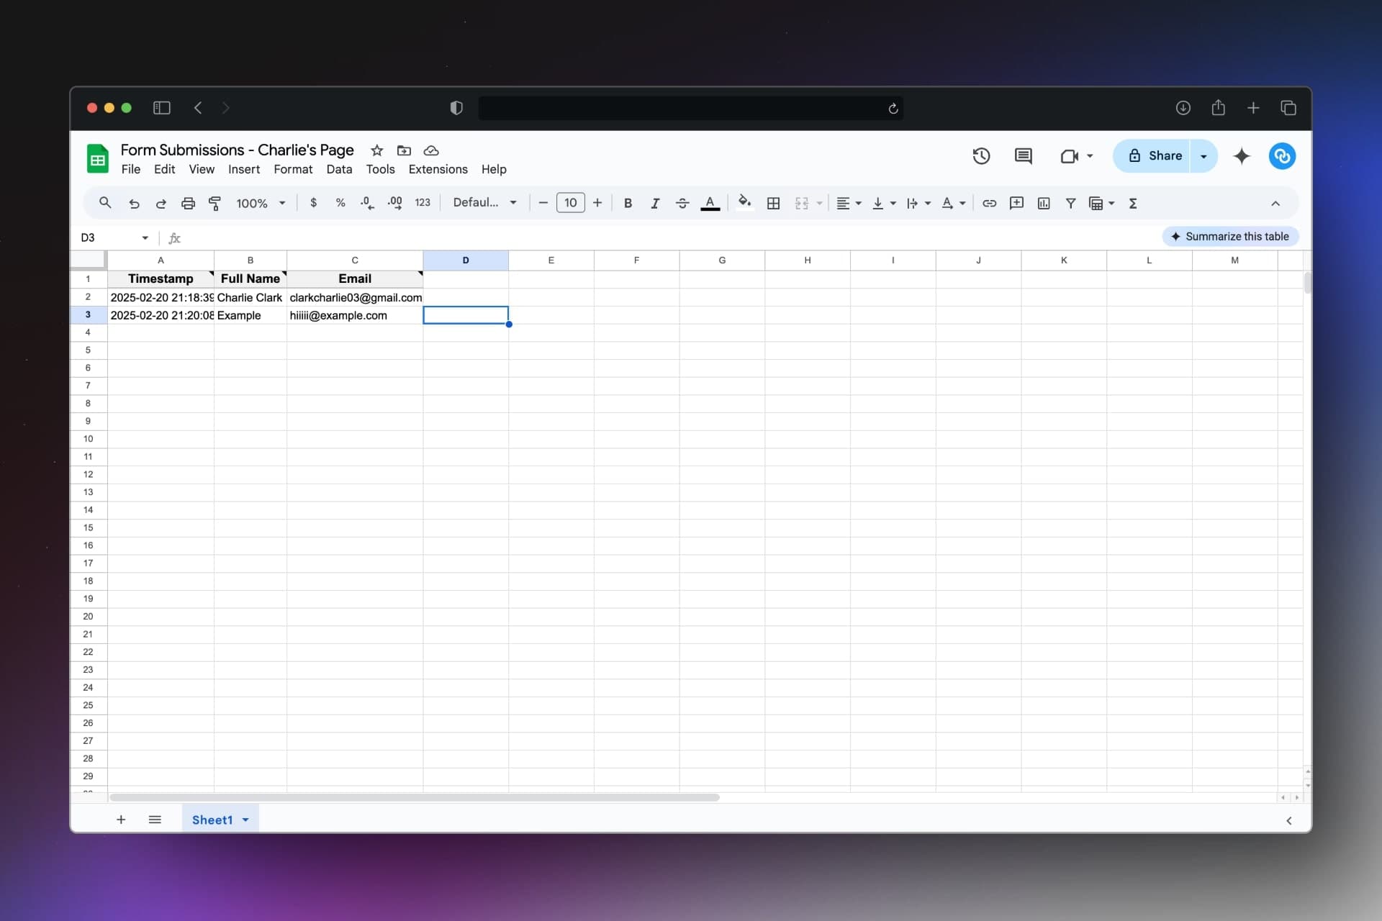Viewport: 1382px width, 921px height.
Task: Open the Name box dropdown
Action: tap(145, 237)
